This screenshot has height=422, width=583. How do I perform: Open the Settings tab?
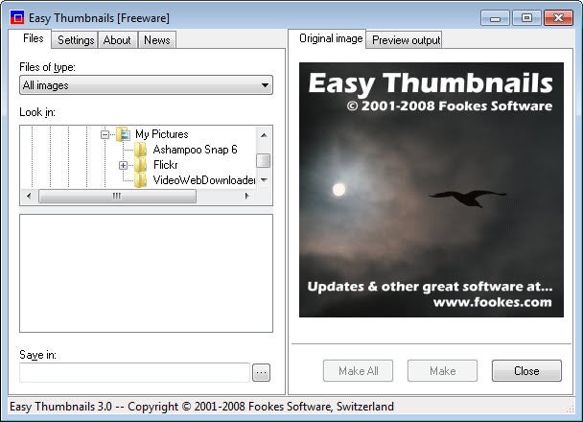point(76,40)
